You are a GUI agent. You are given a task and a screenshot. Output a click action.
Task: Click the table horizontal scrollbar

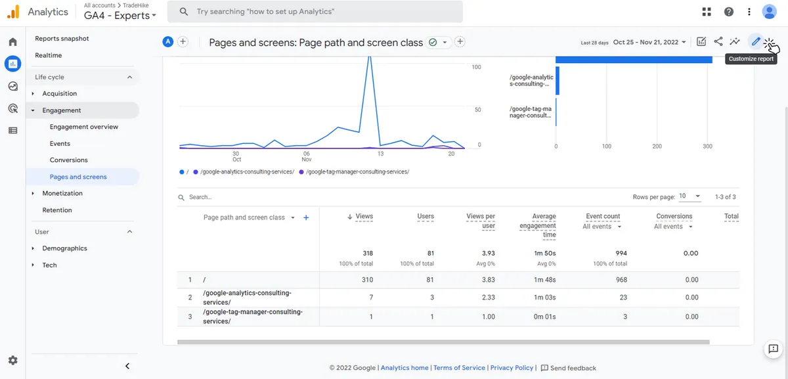(444, 342)
